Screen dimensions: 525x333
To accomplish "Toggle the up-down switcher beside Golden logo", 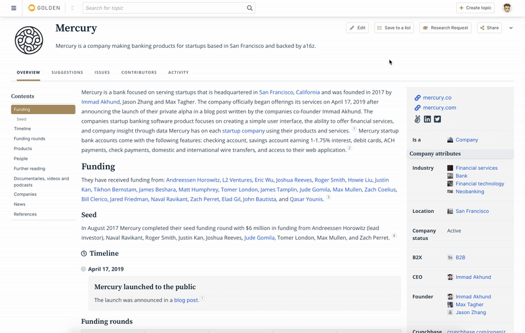I will (x=72, y=8).
